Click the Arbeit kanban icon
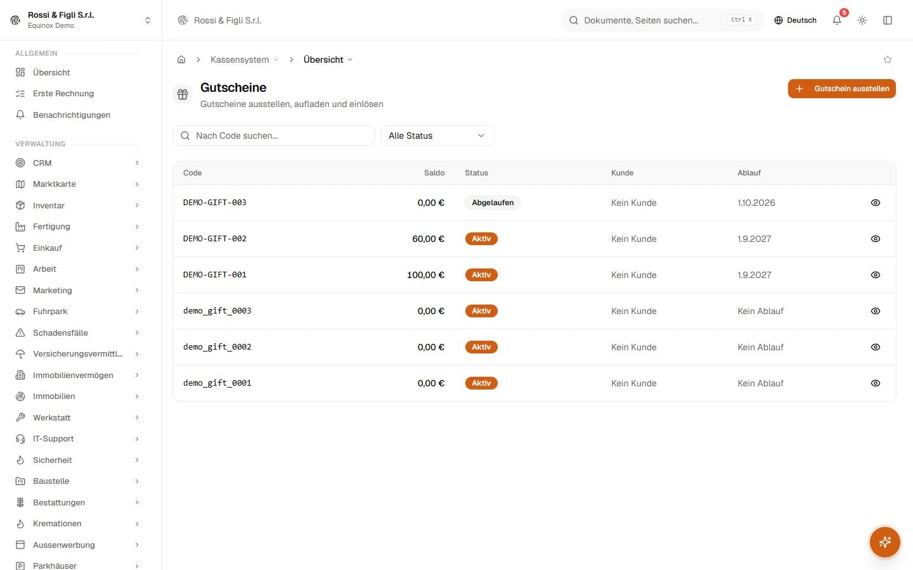The image size is (913, 570). (x=20, y=269)
